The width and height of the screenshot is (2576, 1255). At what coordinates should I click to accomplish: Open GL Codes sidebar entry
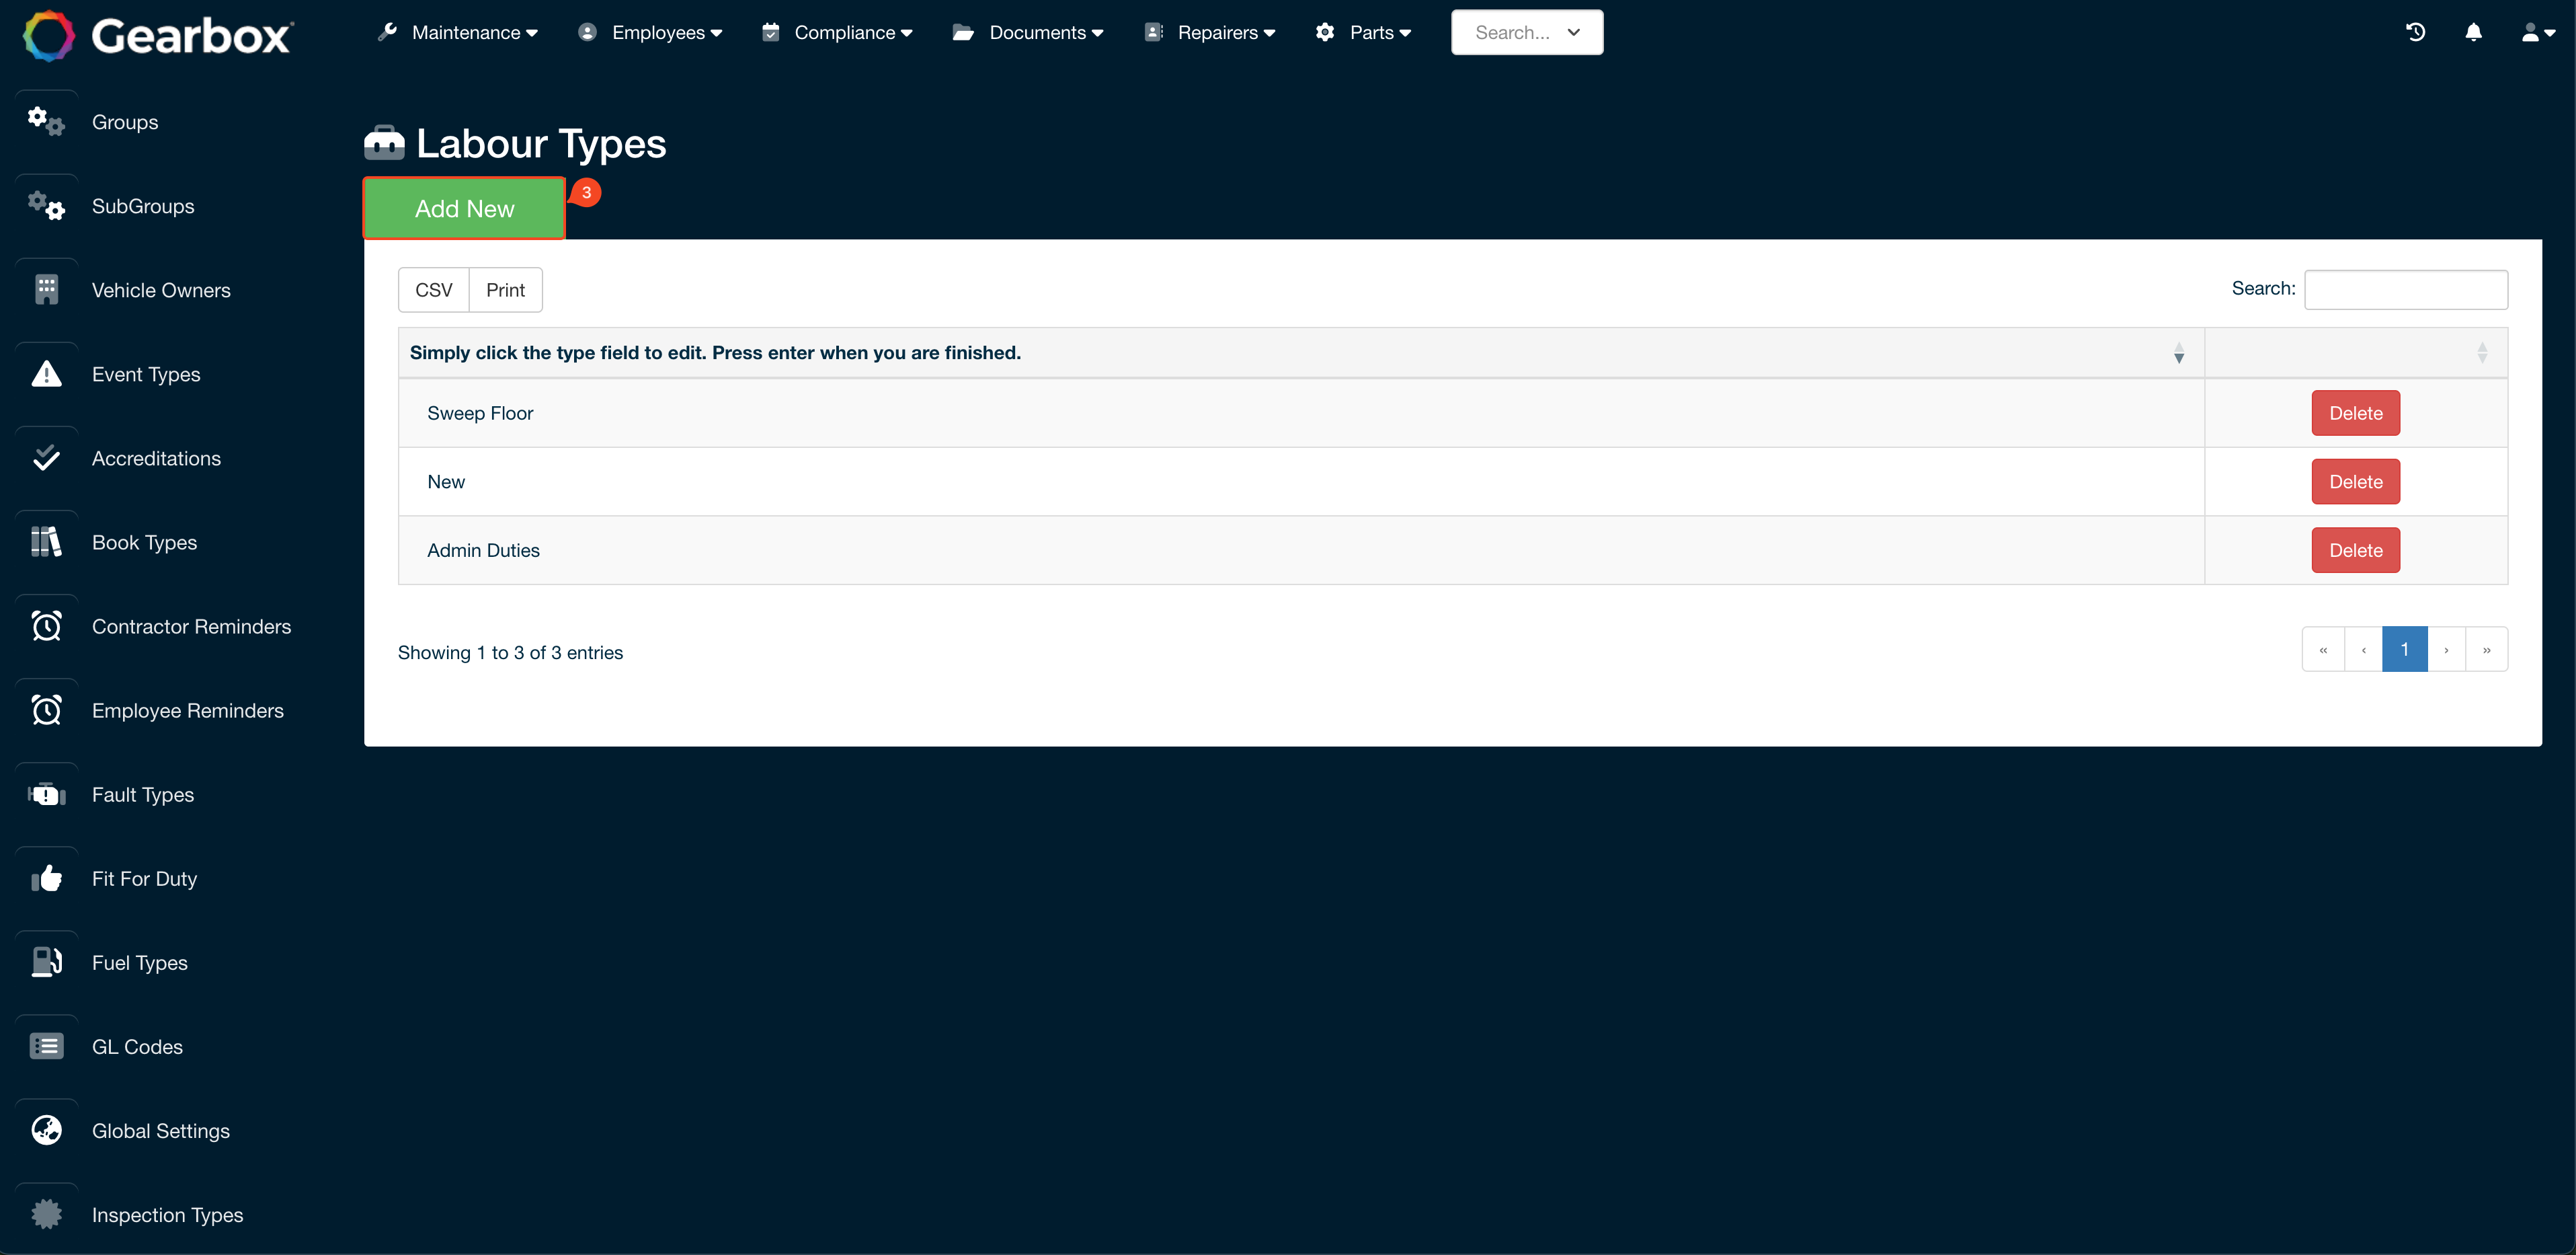(137, 1046)
